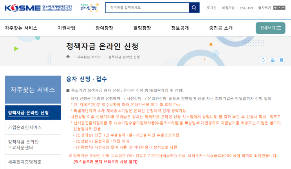Open the 참여광장 menu
Viewport: 291px width, 169px height.
point(104,28)
